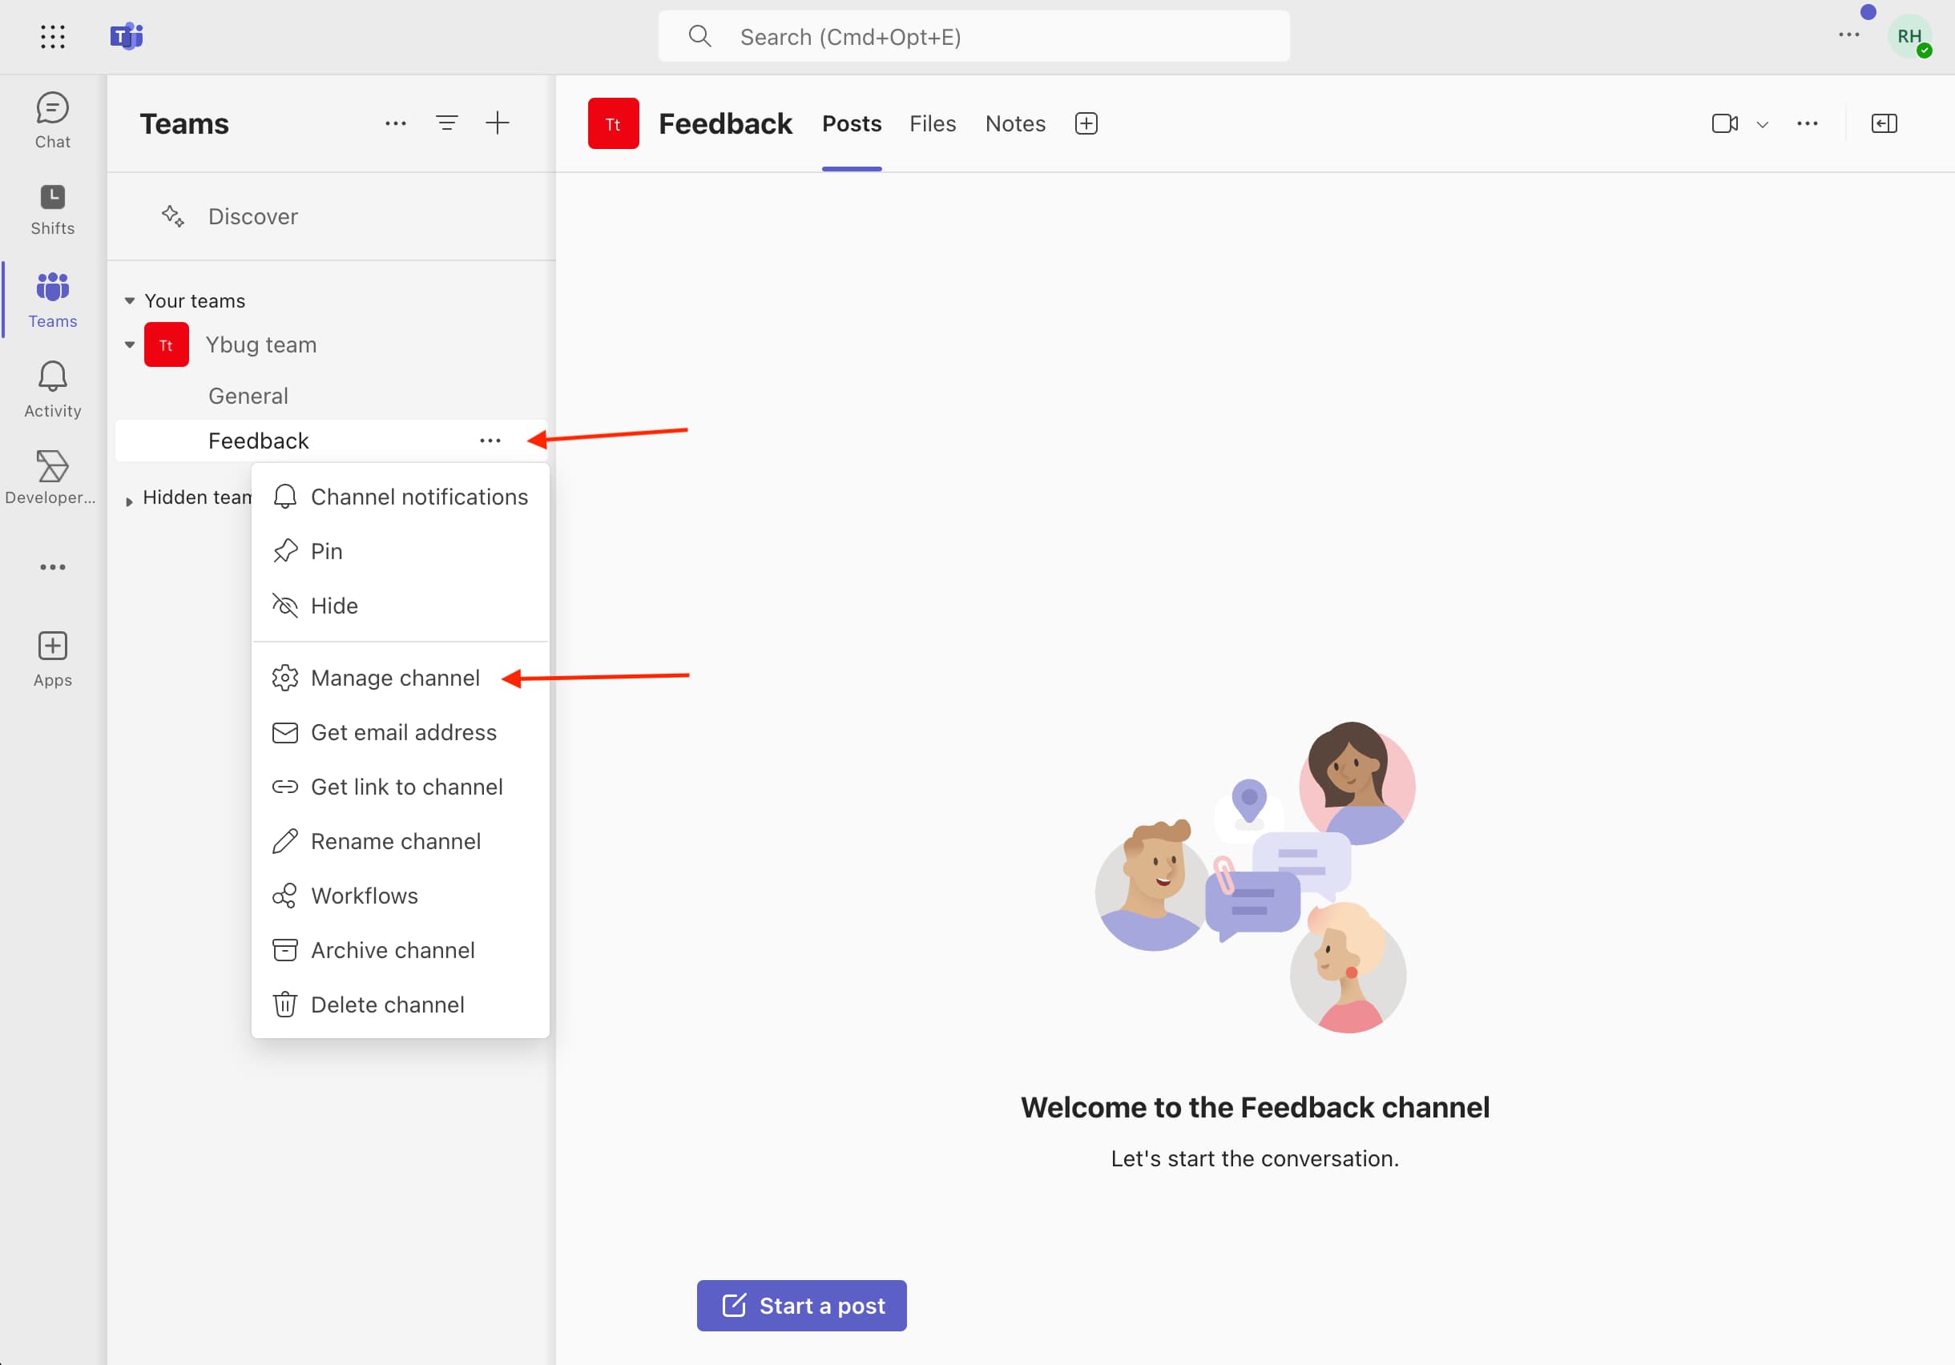Click the Teams icon in sidebar
This screenshot has height=1365, width=1955.
(x=52, y=297)
